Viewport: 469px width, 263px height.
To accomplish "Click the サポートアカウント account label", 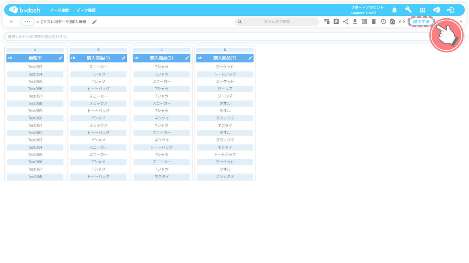I will pos(367,7).
